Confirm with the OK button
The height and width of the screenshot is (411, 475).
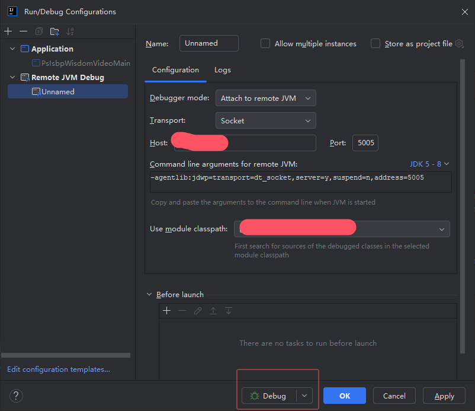tap(345, 396)
